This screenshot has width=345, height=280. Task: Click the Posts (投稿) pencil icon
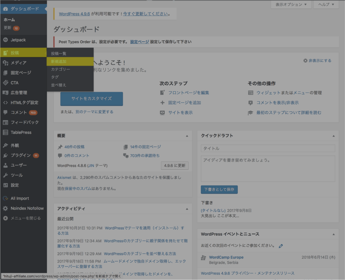[x=5, y=53]
